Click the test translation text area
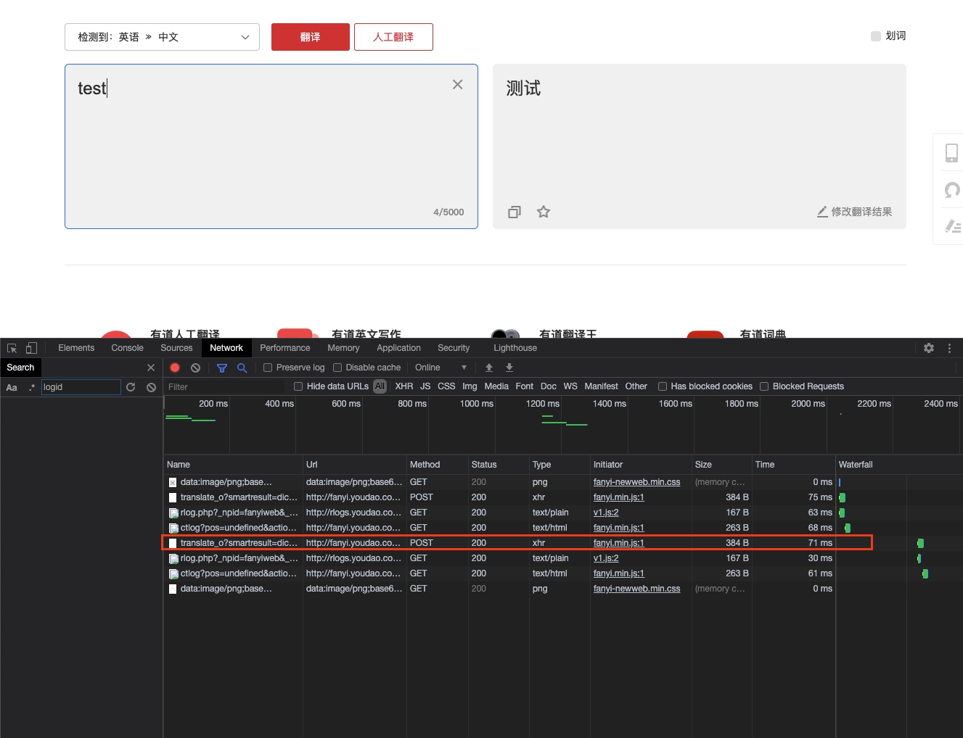The height and width of the screenshot is (738, 963). (x=271, y=146)
